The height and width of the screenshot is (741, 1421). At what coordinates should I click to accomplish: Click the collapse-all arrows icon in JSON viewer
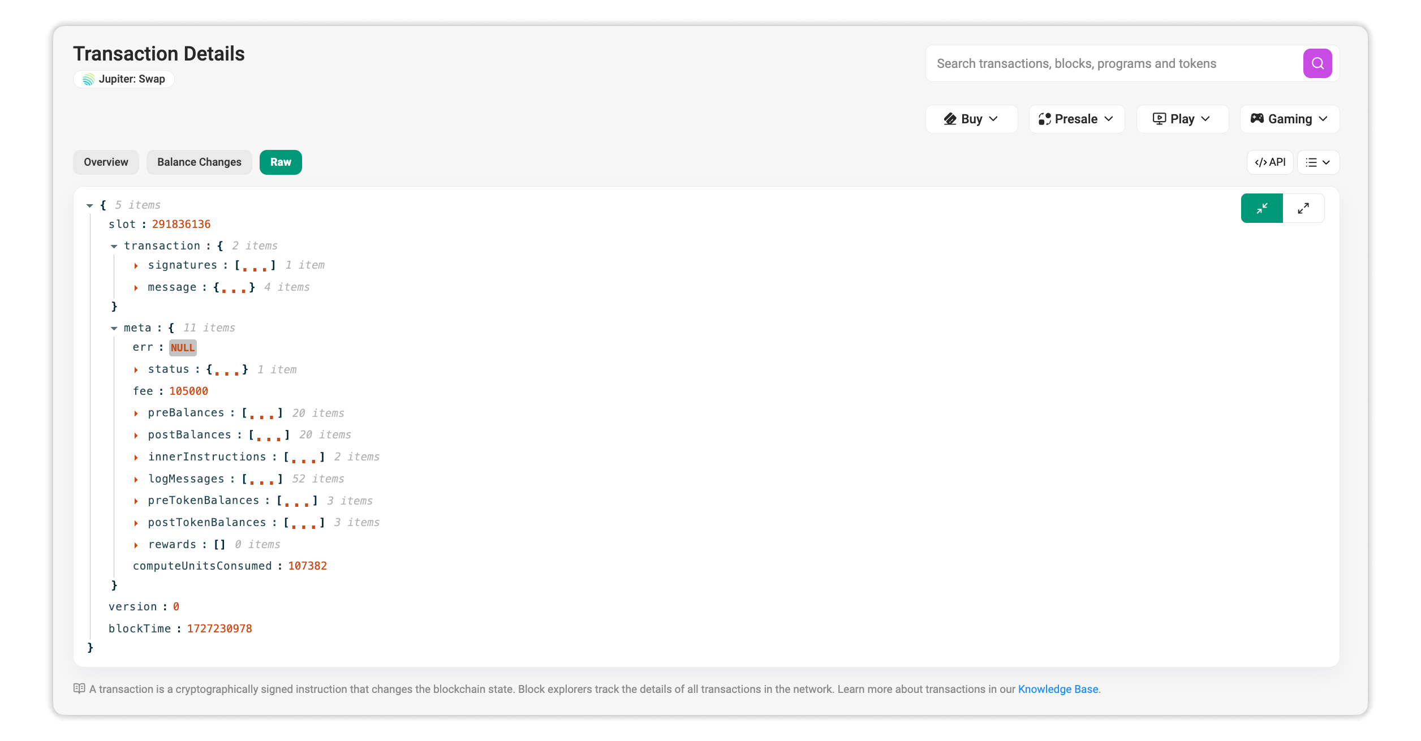(1262, 208)
